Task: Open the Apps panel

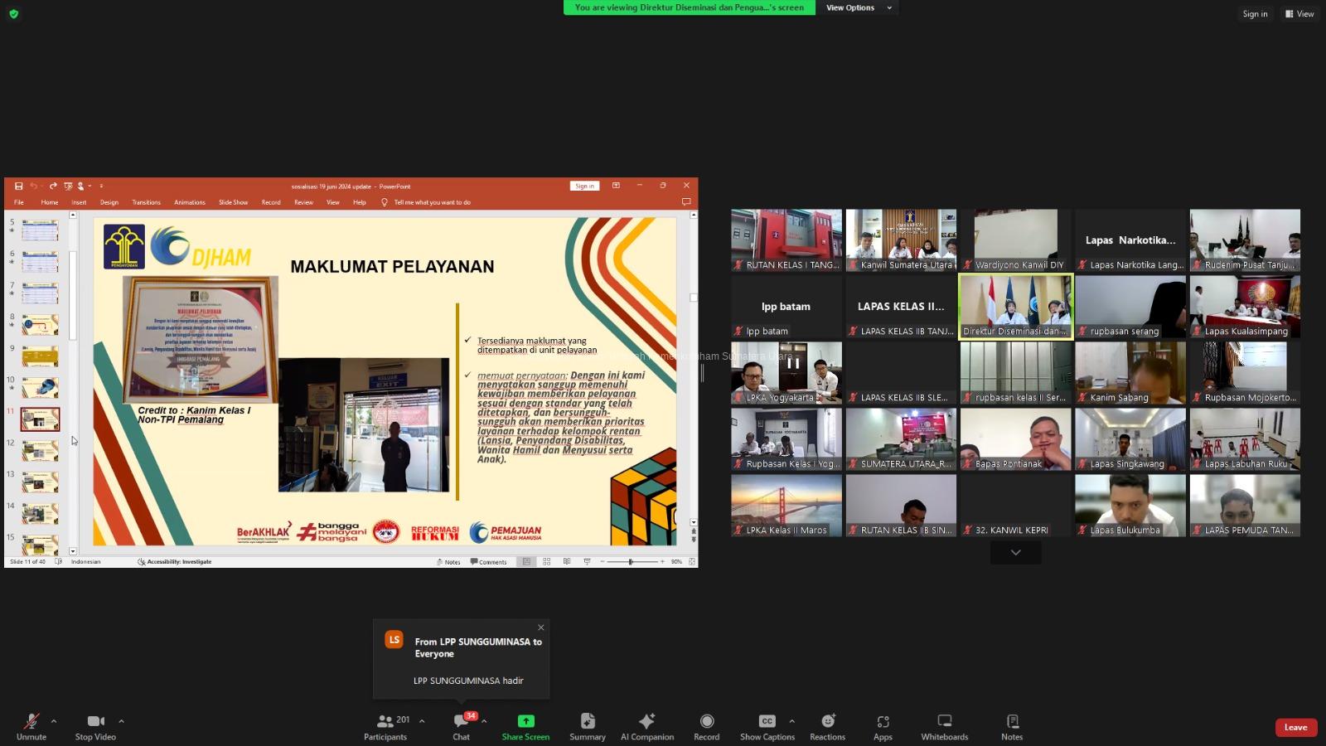Action: [883, 726]
